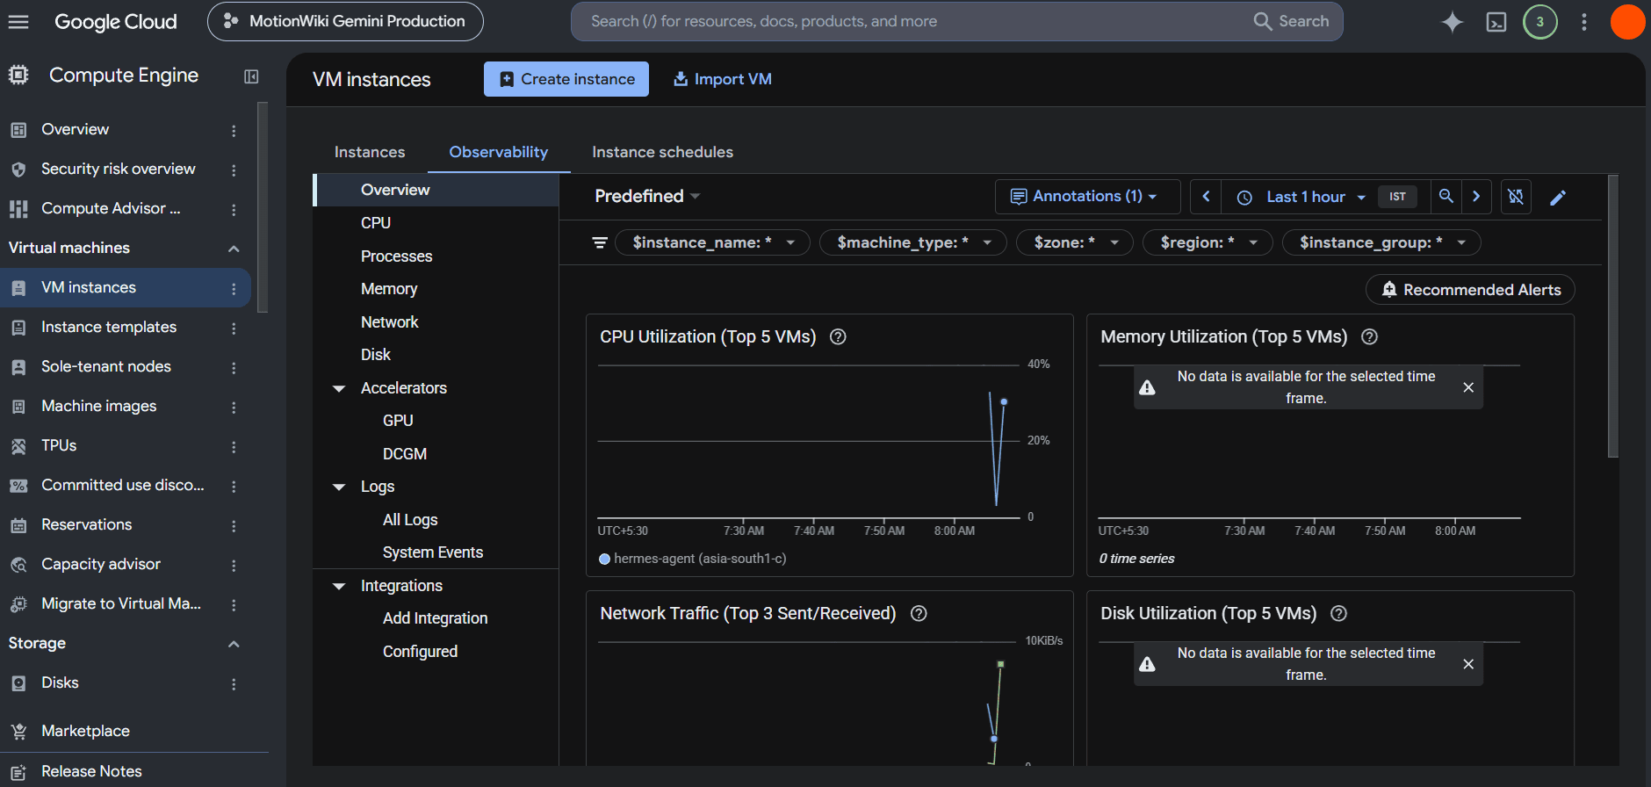Edit dashboard with the pencil icon

click(x=1558, y=198)
